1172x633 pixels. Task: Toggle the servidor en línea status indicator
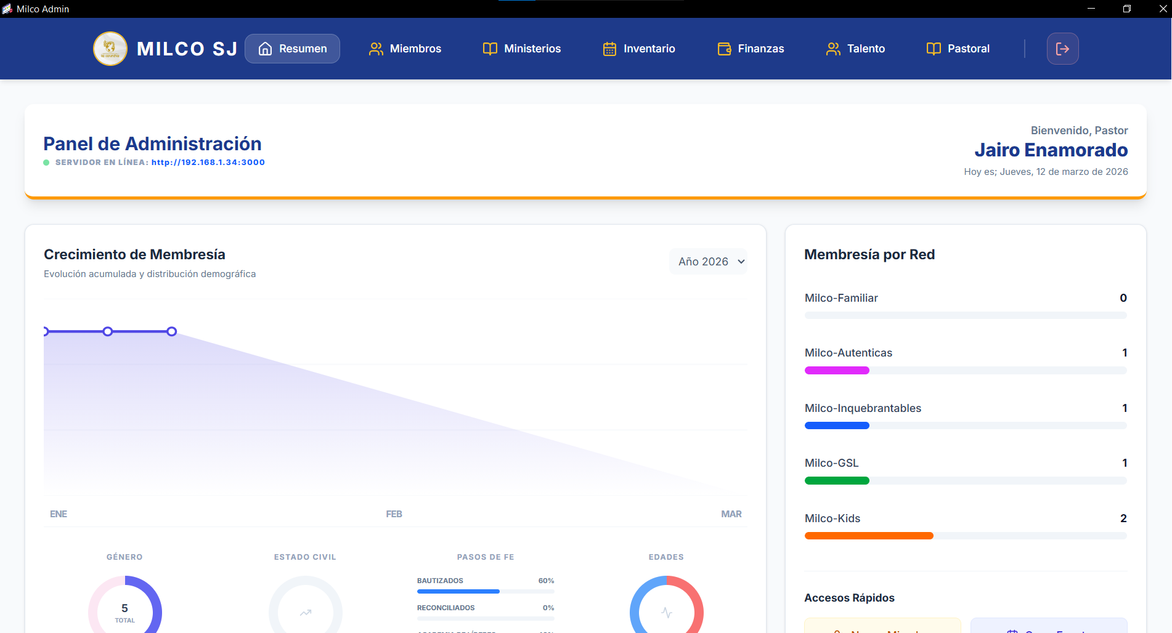pos(46,162)
